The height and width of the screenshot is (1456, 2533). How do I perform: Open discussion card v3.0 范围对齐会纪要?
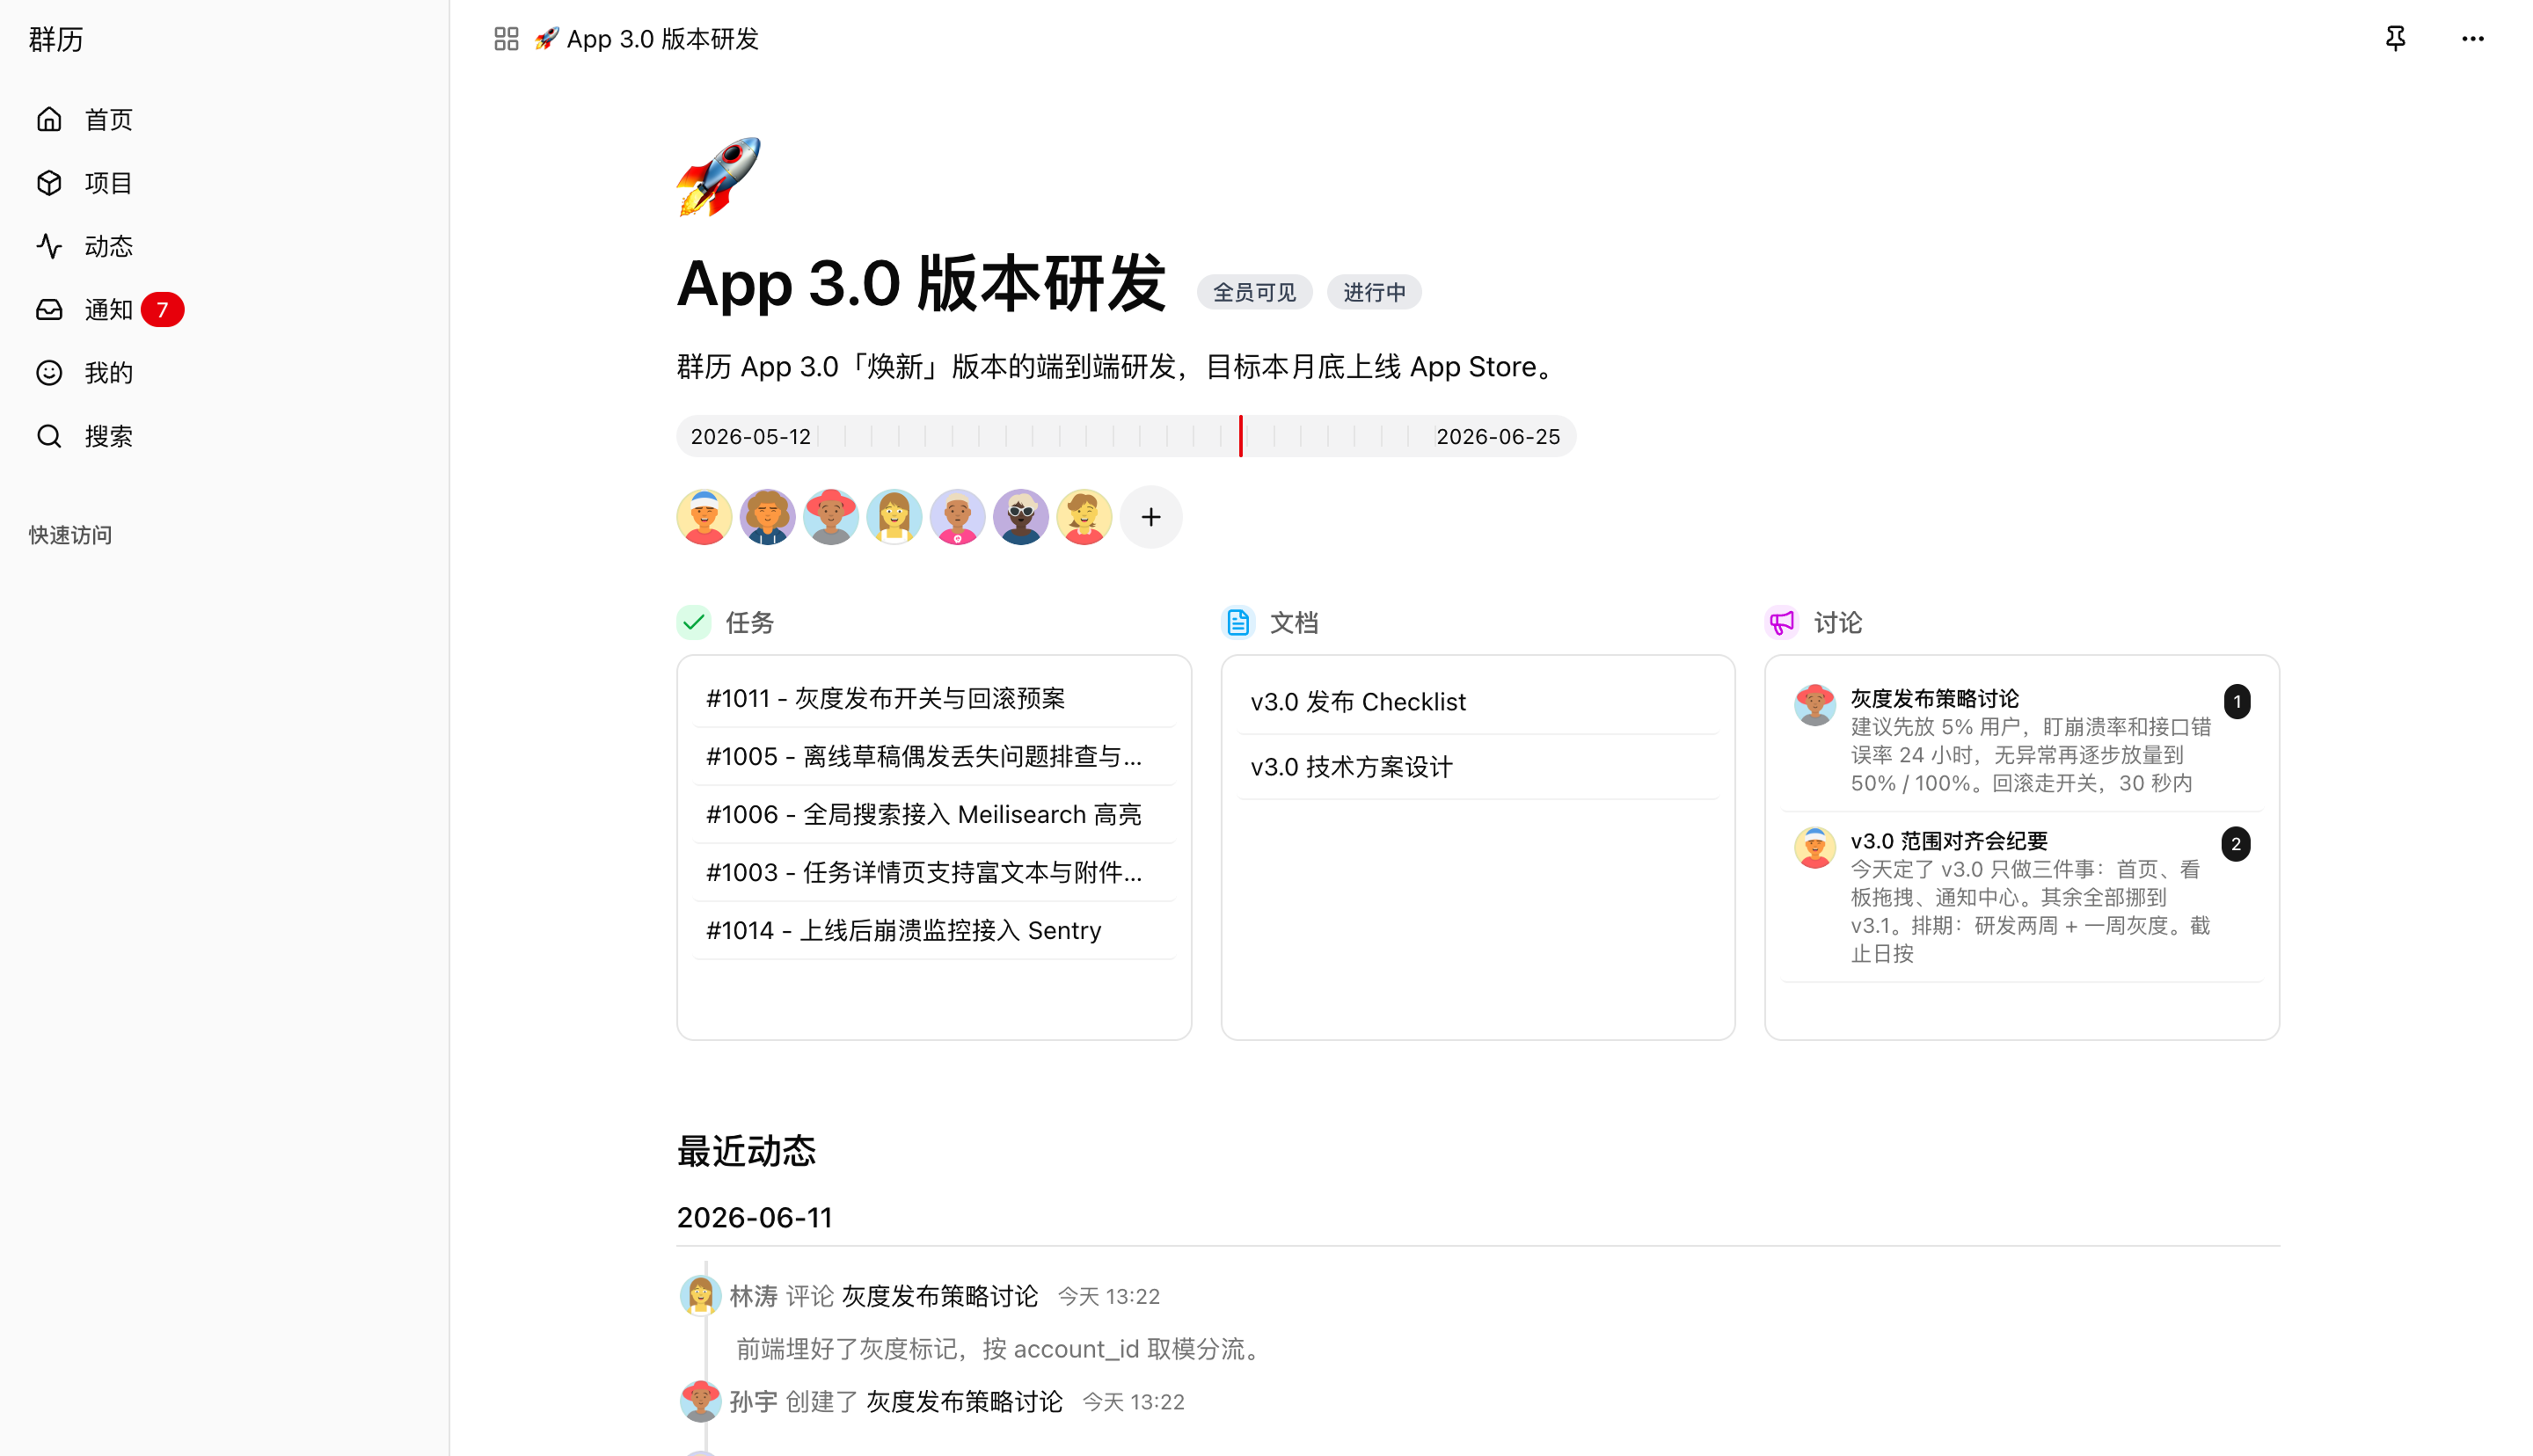(x=2021, y=897)
